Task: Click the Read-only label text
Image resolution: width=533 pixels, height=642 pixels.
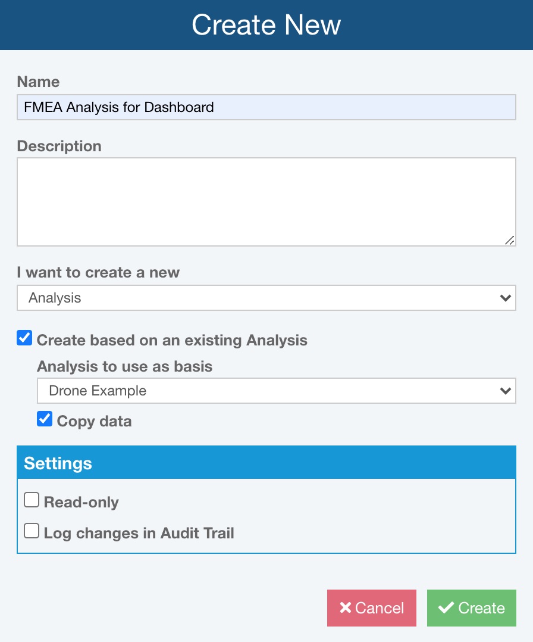Action: point(81,503)
